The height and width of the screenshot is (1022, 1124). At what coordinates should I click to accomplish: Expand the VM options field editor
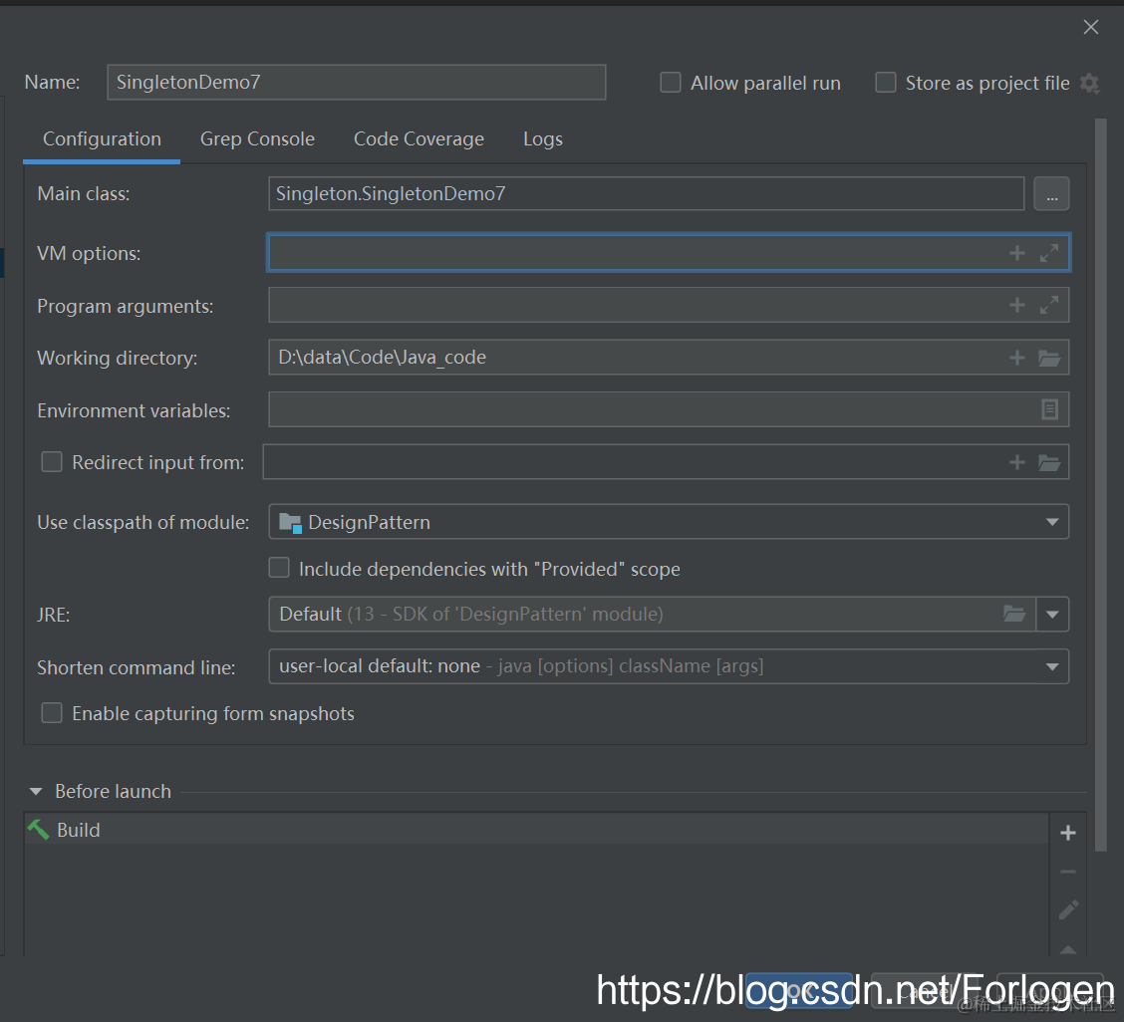tap(1048, 253)
